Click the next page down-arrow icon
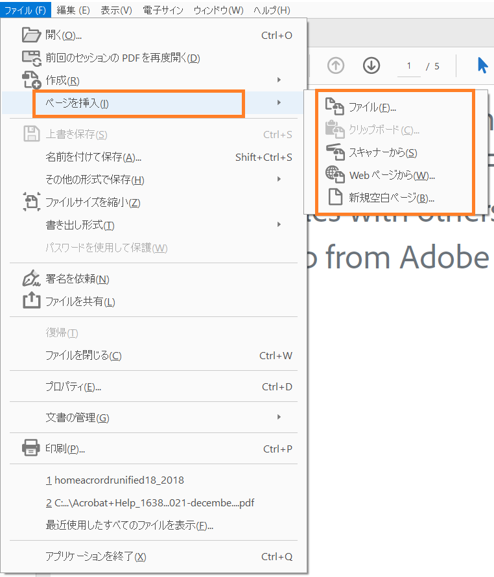This screenshot has height=577, width=494. (x=371, y=65)
